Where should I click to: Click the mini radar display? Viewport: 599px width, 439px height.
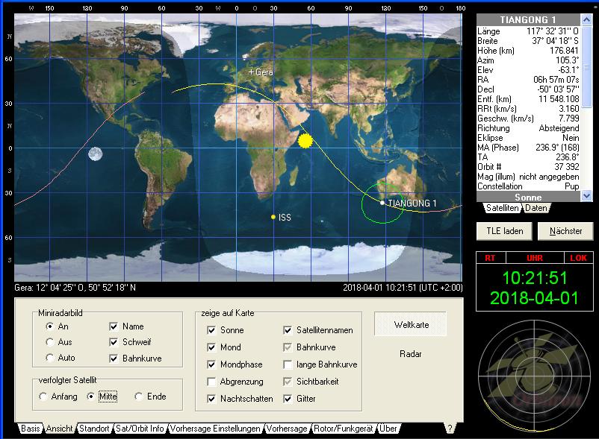535,378
